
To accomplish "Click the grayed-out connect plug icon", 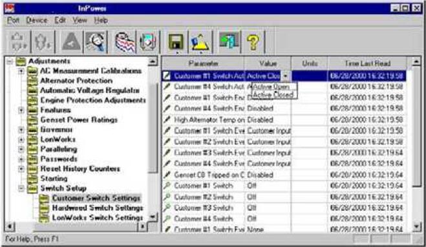I will pos(18,42).
